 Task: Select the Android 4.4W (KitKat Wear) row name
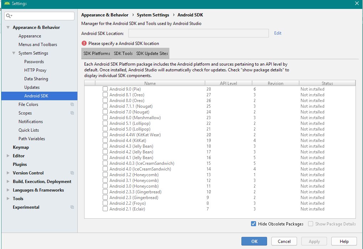tap(135, 135)
